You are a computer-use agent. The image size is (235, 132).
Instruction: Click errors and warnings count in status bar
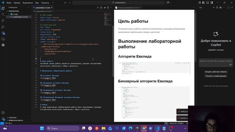9,123
